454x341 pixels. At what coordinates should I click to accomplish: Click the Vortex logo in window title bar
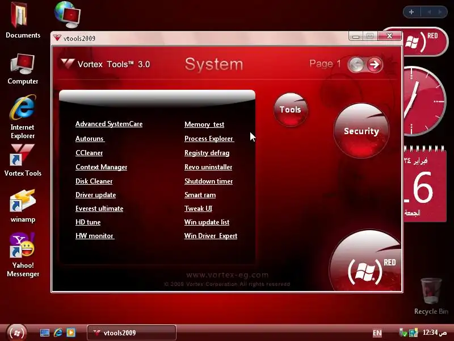coord(57,38)
